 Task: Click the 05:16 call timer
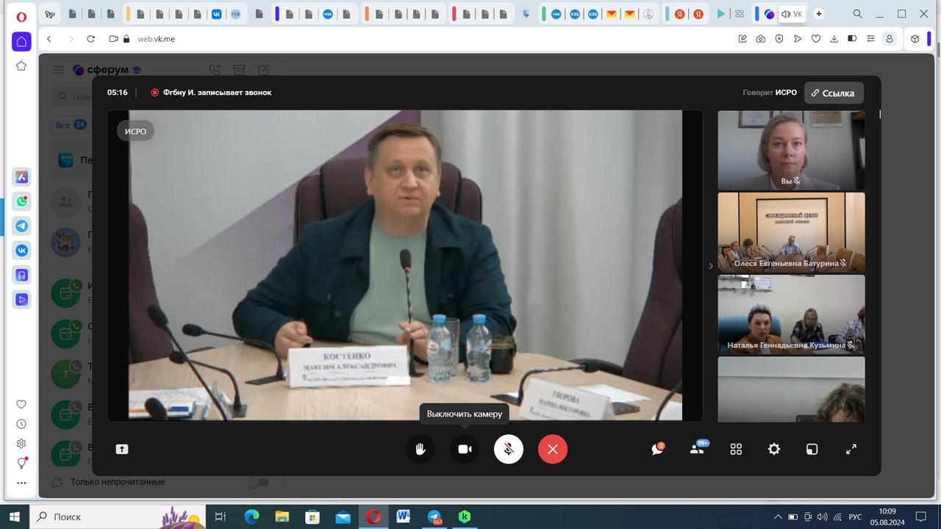[118, 93]
